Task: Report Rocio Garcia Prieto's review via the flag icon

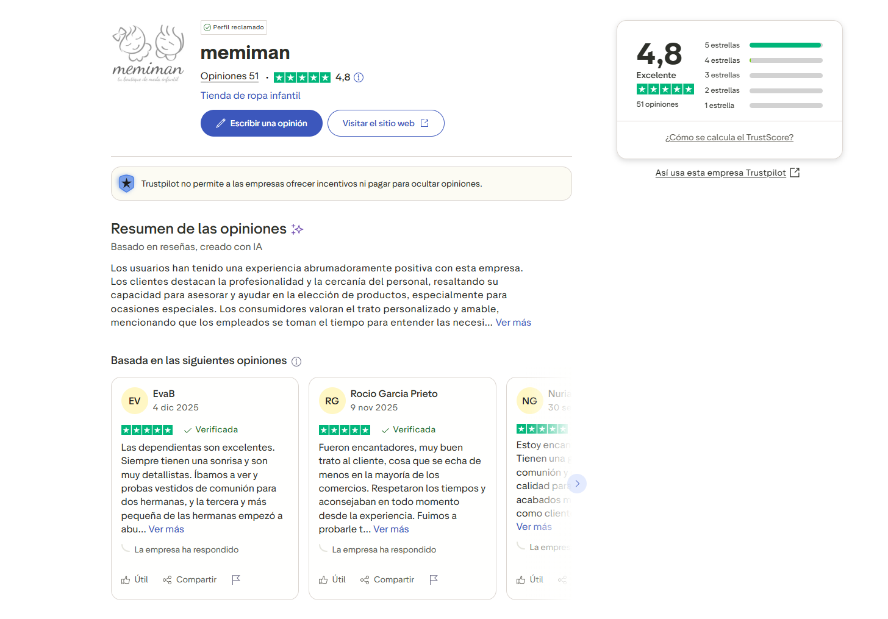Action: [x=434, y=579]
